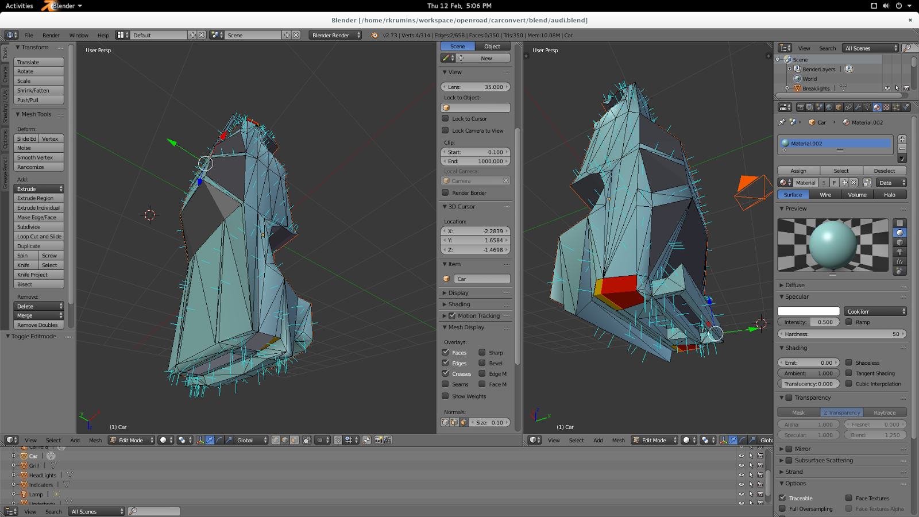
Task: Switch to the World properties tab icon
Action: click(x=829, y=107)
